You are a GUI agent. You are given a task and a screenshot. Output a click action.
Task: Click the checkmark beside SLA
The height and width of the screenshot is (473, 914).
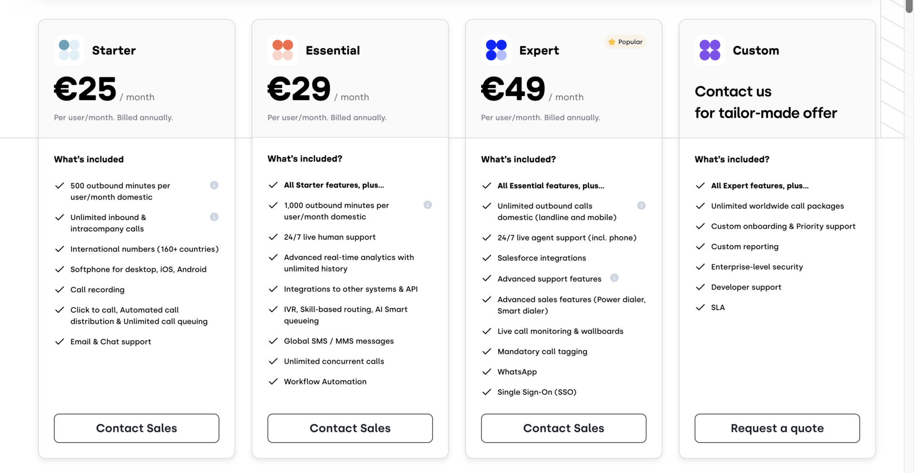pos(701,307)
